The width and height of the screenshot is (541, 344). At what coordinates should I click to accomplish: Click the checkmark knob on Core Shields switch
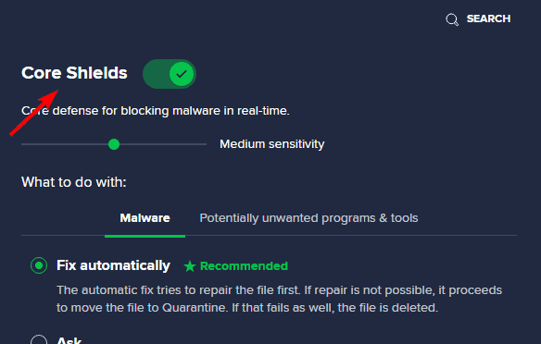point(182,74)
